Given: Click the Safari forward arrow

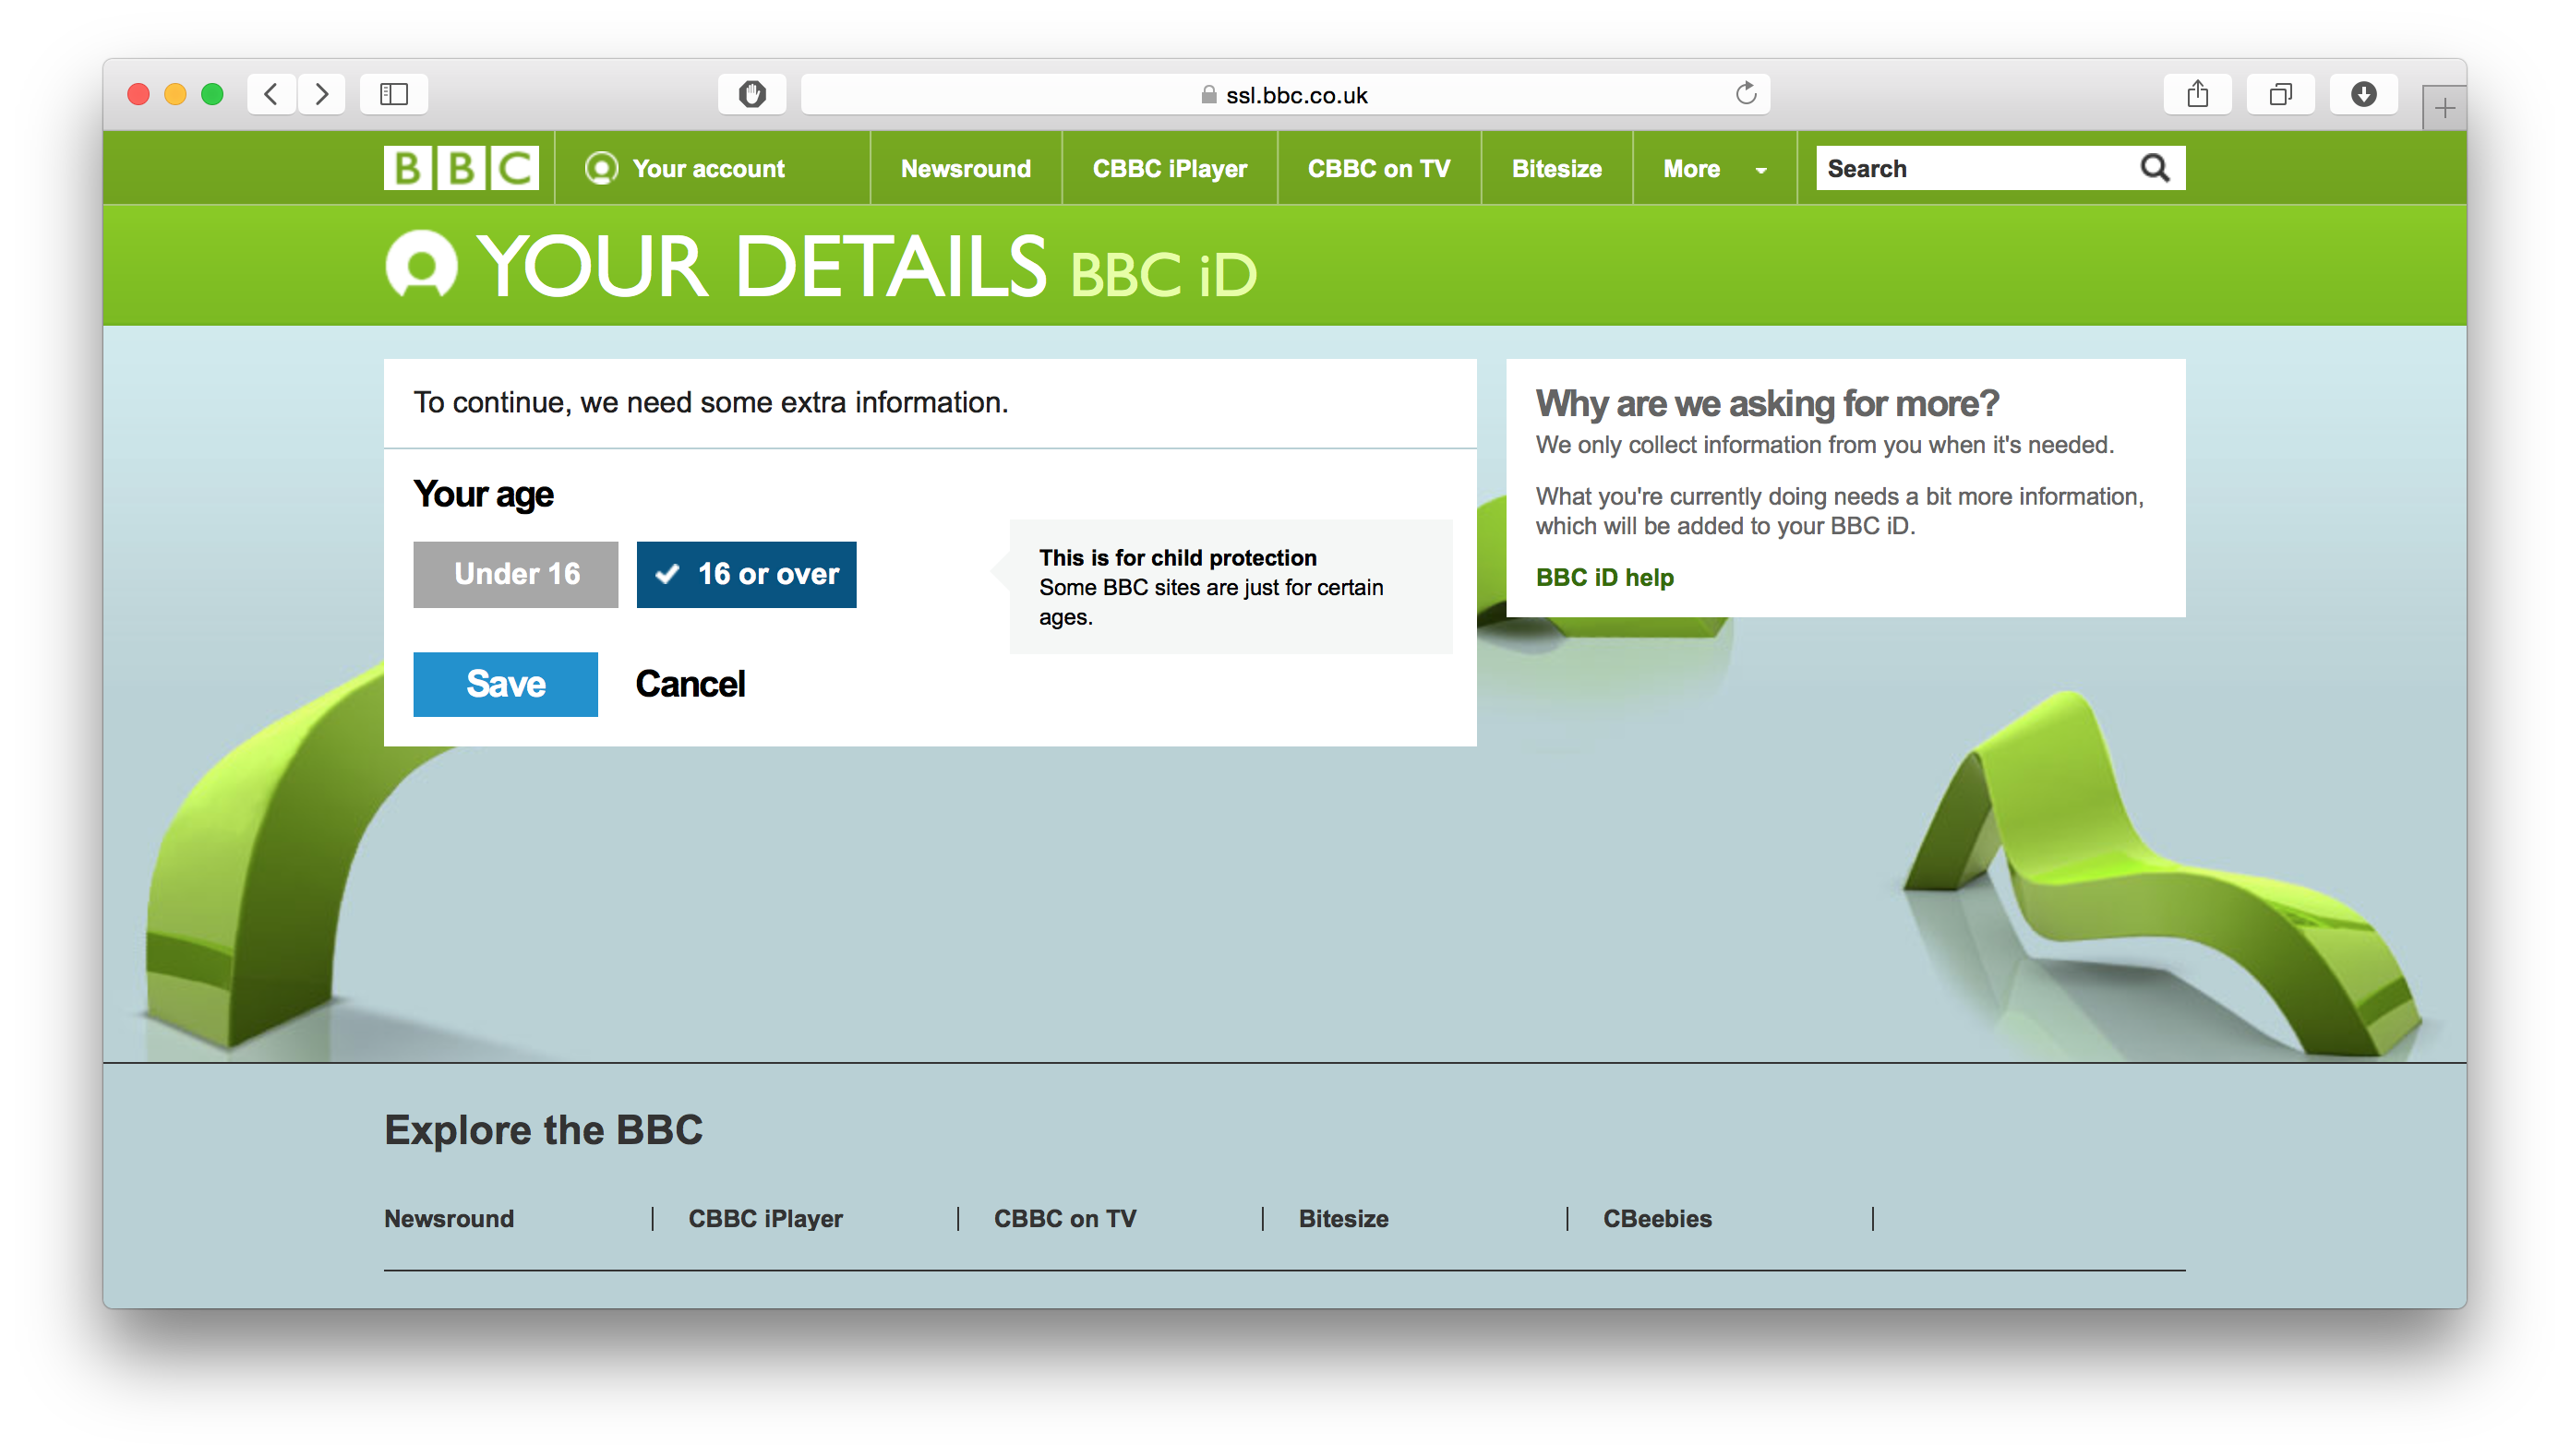Looking at the screenshot, I should coord(321,94).
